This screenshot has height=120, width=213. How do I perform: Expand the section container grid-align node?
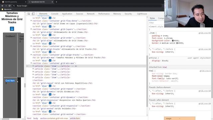pos(31,46)
